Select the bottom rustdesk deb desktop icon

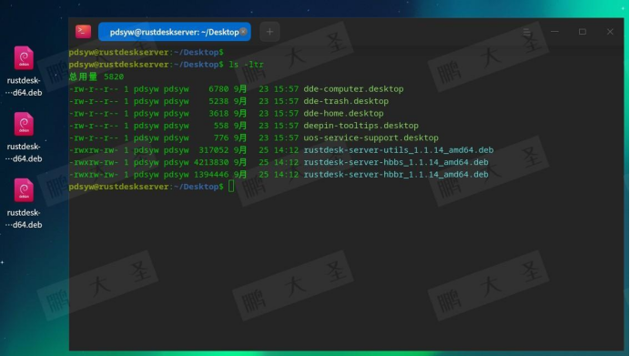(24, 204)
